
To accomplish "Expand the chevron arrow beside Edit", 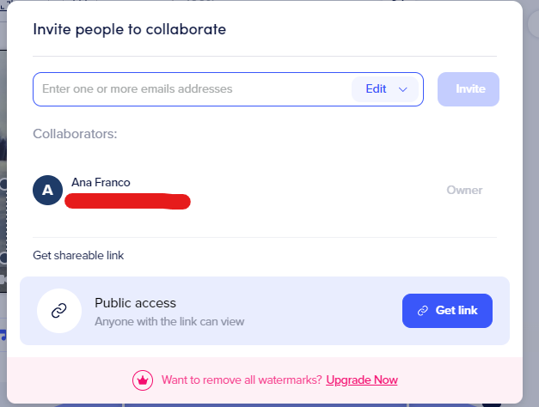I will pos(403,89).
